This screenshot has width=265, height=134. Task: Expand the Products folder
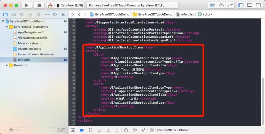click(x=7, y=65)
